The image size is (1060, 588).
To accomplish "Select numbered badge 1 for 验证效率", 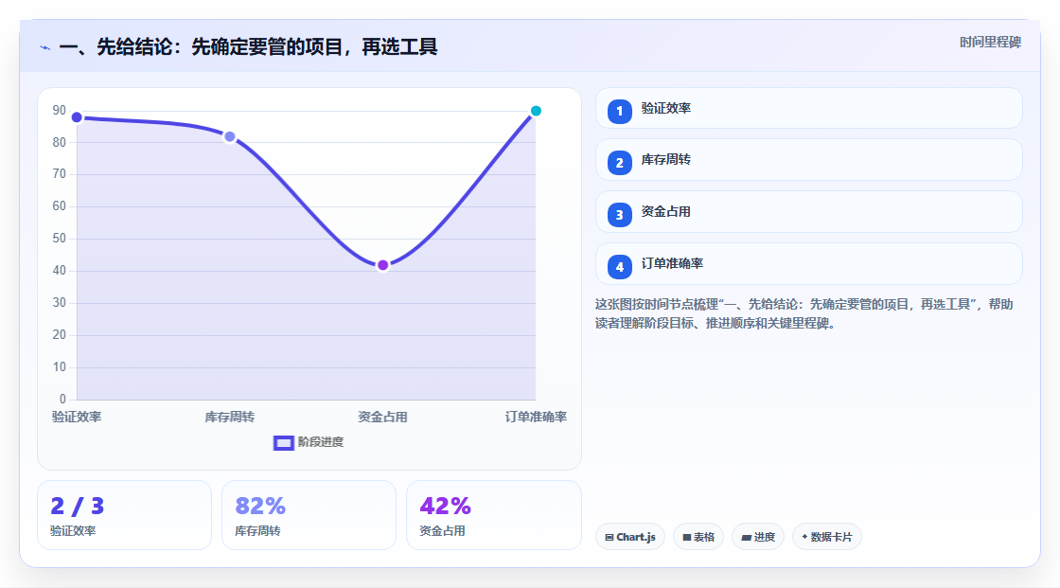I will 619,112.
